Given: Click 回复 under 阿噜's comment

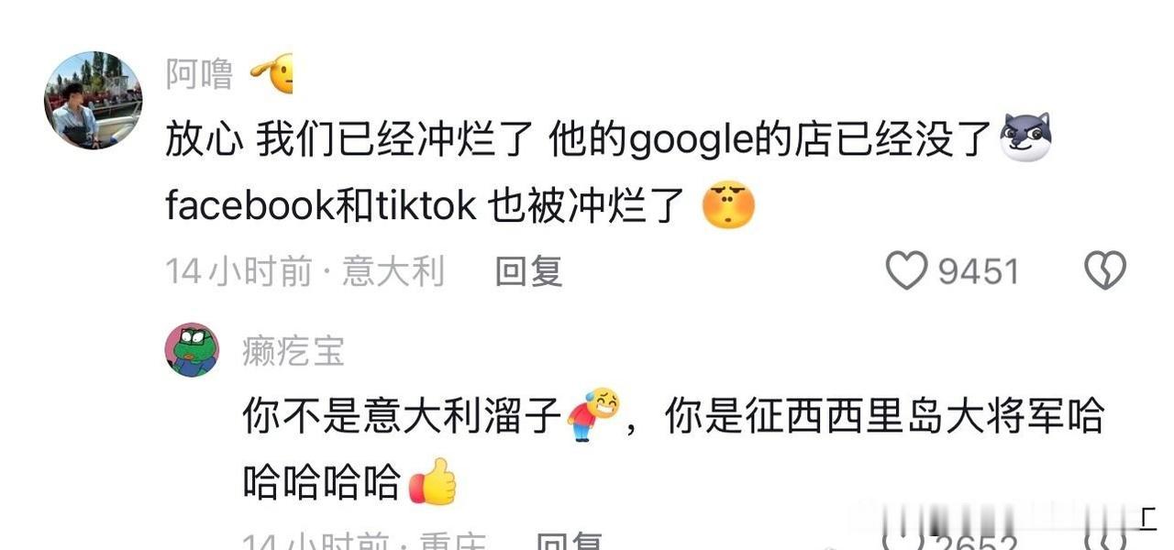Looking at the screenshot, I should coord(529,271).
